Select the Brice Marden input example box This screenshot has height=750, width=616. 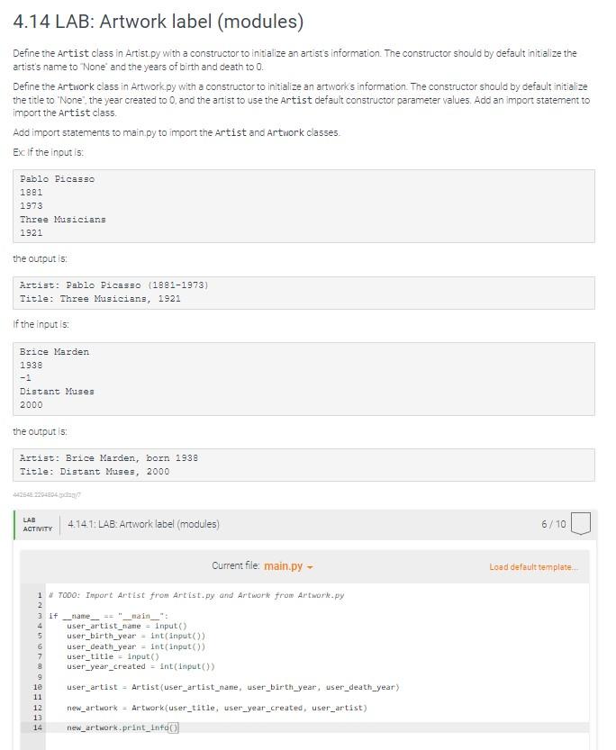pos(306,378)
